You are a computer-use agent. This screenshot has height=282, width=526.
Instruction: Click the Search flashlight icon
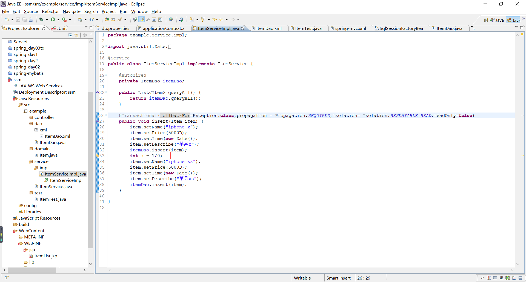tap(120, 19)
